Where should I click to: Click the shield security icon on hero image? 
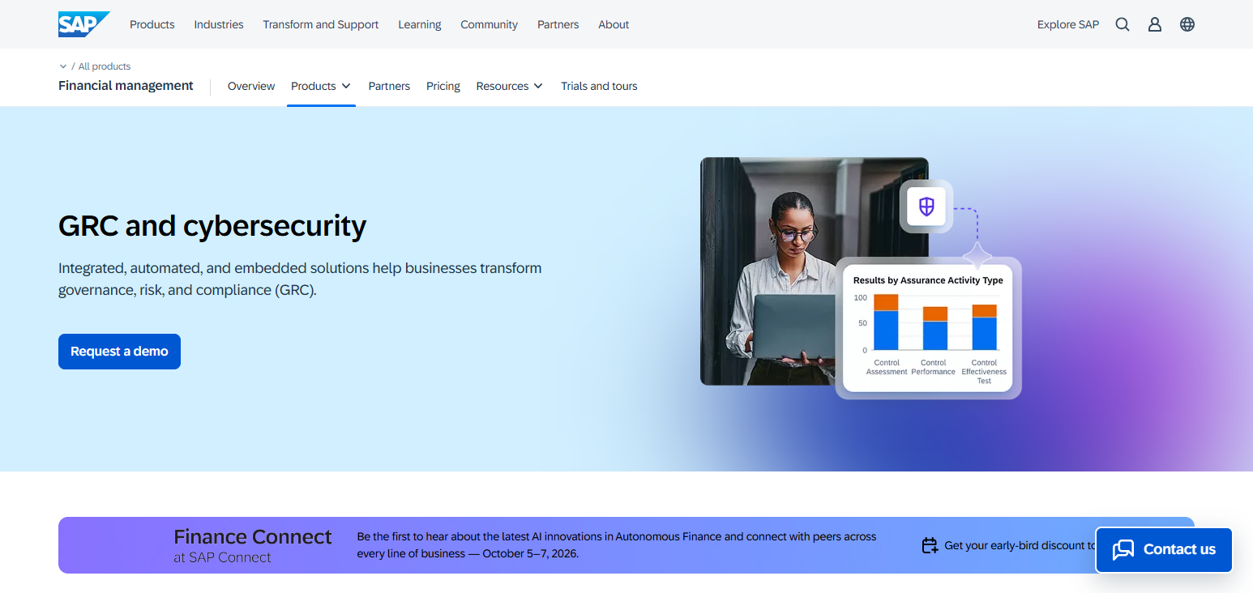pos(926,206)
